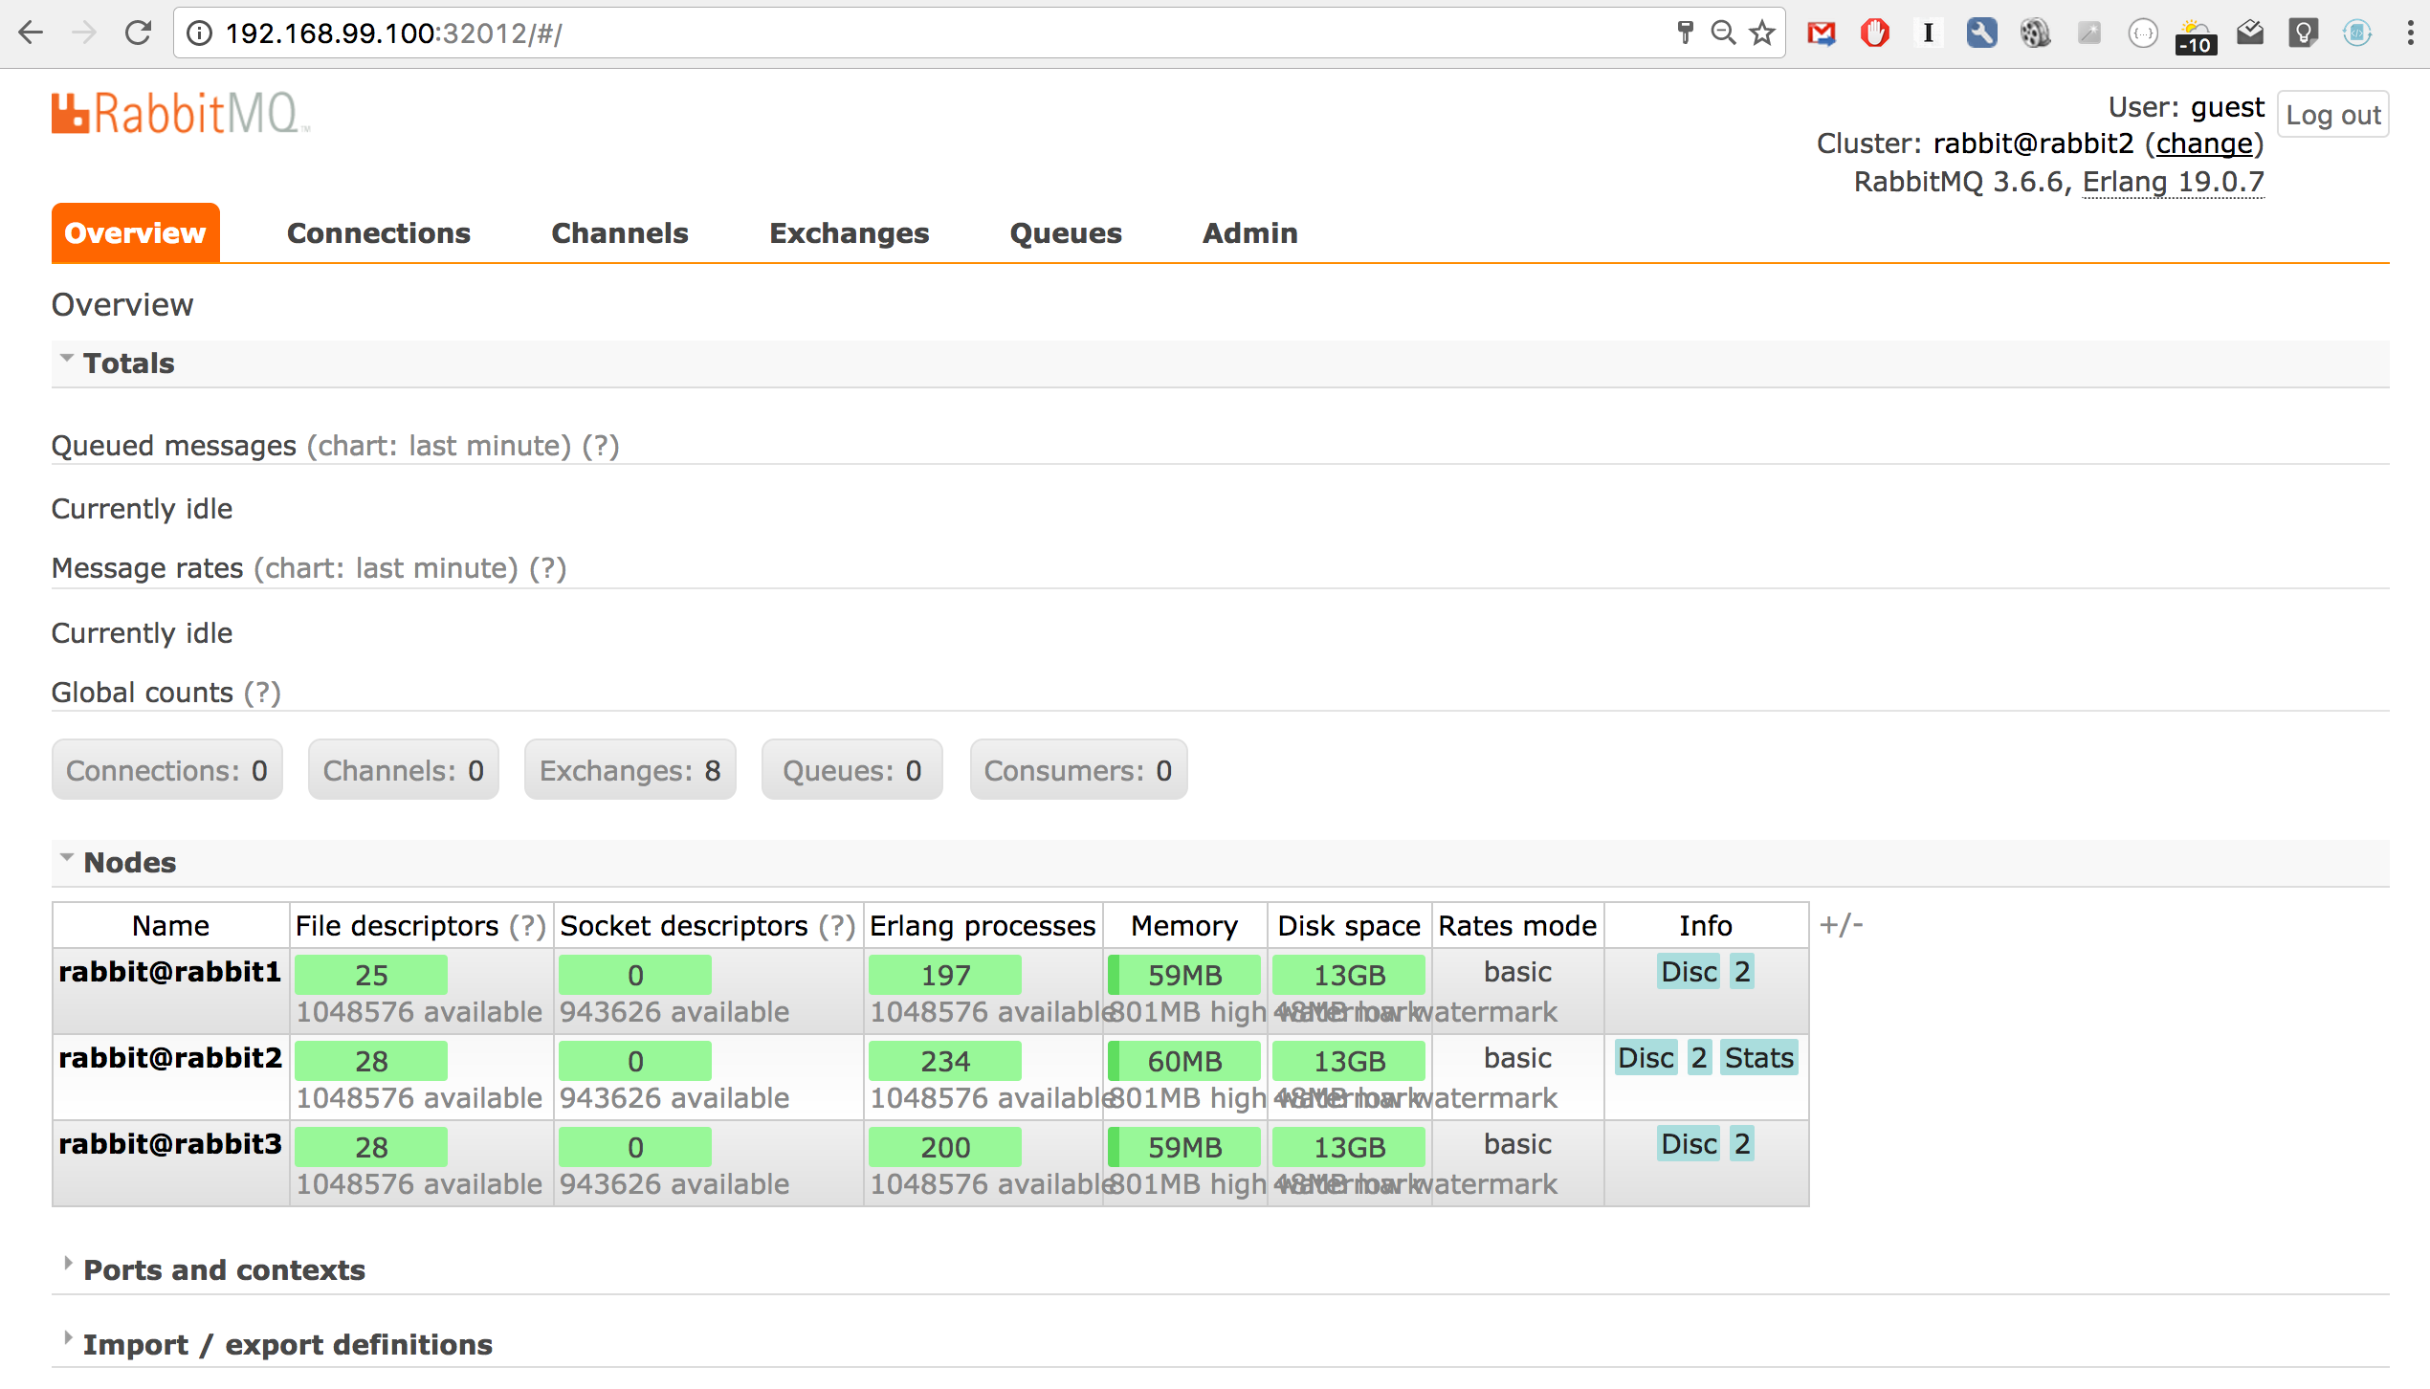This screenshot has height=1389, width=2430.
Task: Click the round blue extension icon
Action: tap(2357, 33)
